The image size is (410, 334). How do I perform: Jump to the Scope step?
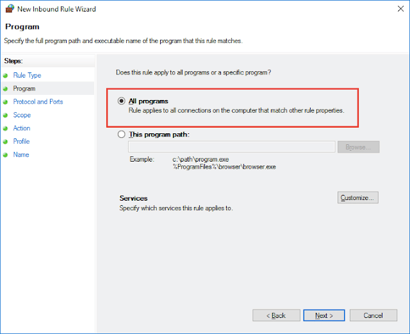[22, 115]
